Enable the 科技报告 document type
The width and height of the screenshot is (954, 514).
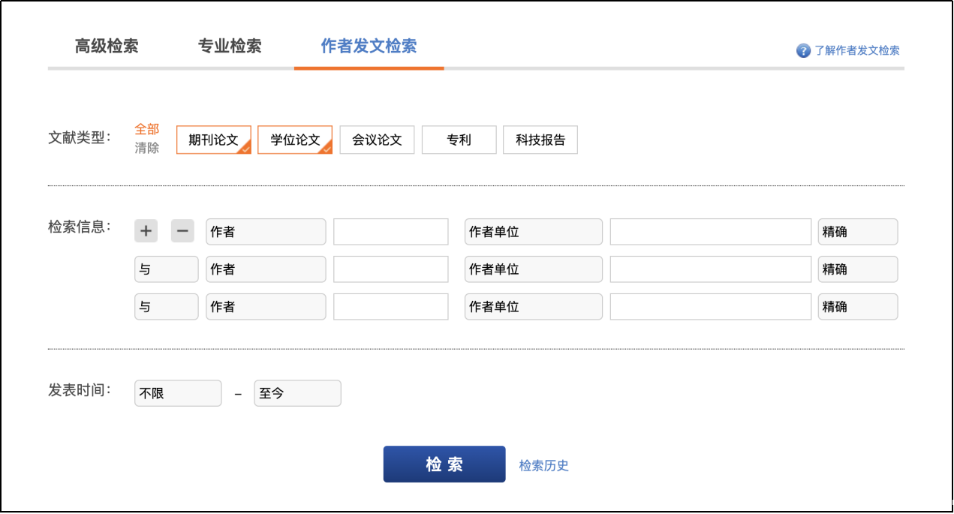[x=540, y=140]
